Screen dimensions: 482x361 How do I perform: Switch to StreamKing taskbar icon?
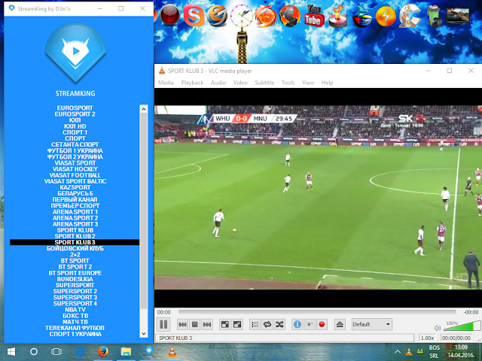click(x=149, y=351)
